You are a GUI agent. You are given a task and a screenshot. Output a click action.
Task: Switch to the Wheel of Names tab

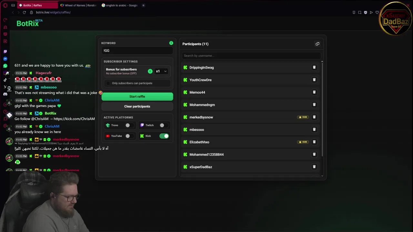pyautogui.click(x=78, y=5)
